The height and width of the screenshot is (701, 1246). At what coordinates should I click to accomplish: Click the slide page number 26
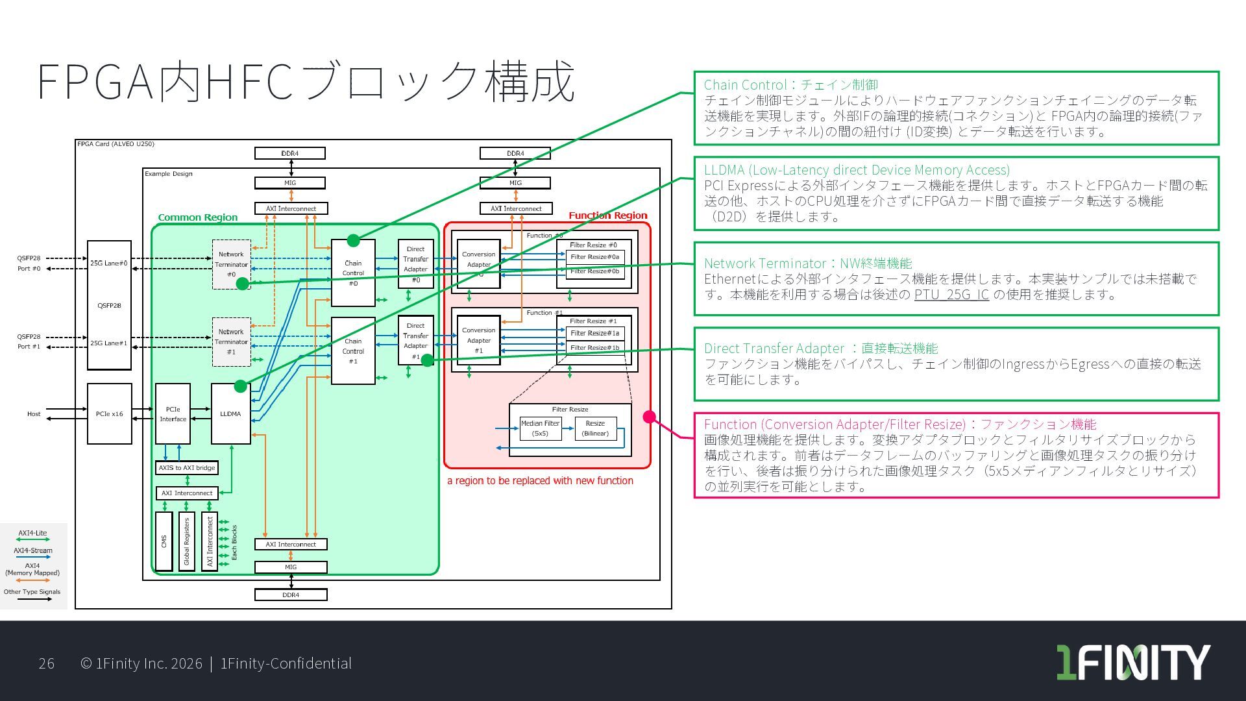(x=47, y=663)
